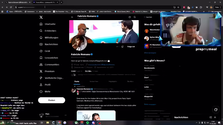Open the Ebert trend
Viewport: 223px width, 125px height.
(146, 77)
